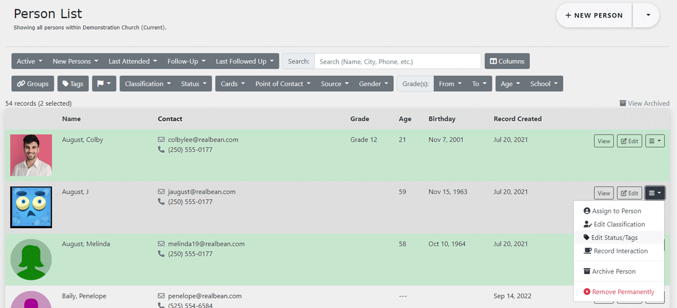Image resolution: width=677 pixels, height=308 pixels.
Task: Click the envelope icon beside penelope@realbean.com
Action: (161, 296)
